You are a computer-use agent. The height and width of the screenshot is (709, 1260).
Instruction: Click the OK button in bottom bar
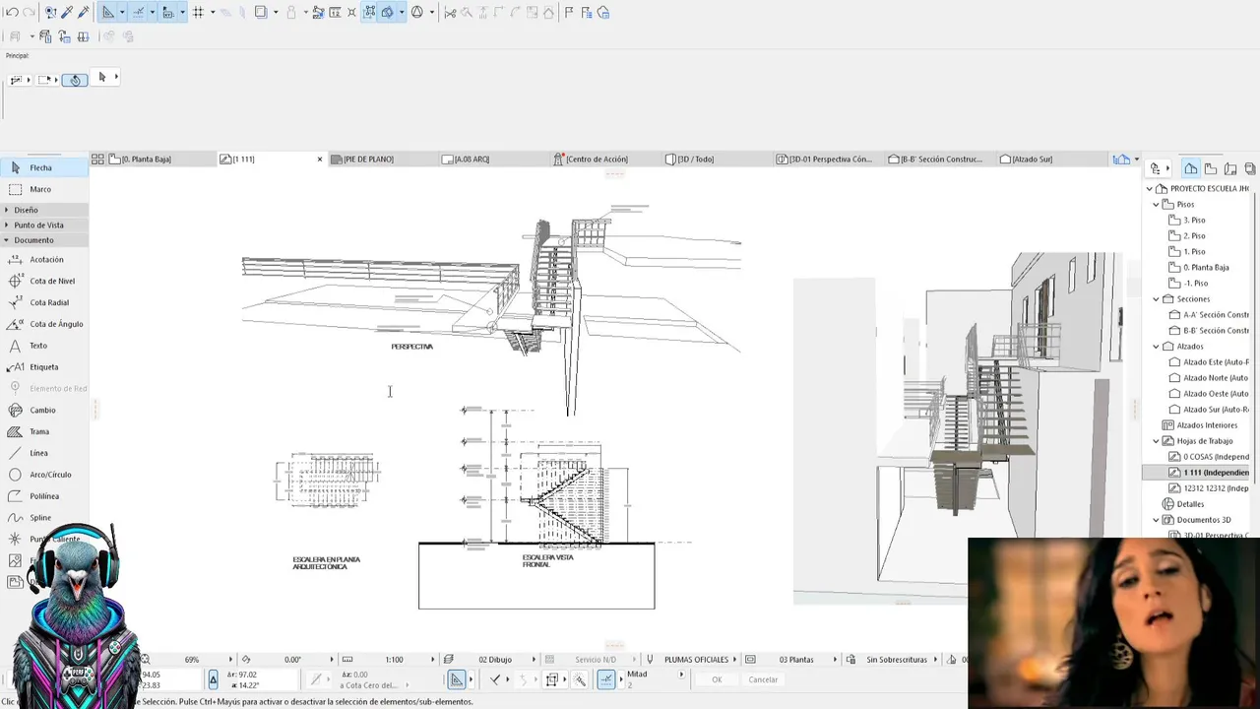[717, 679]
